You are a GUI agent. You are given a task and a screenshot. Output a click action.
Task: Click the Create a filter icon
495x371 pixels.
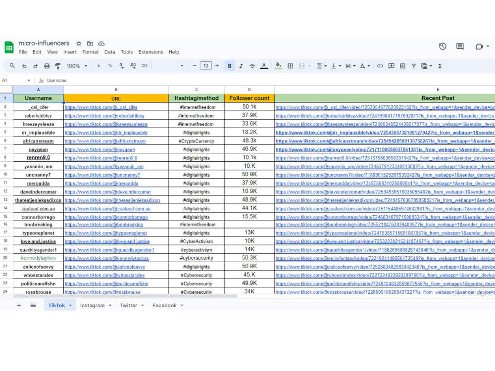[414, 65]
